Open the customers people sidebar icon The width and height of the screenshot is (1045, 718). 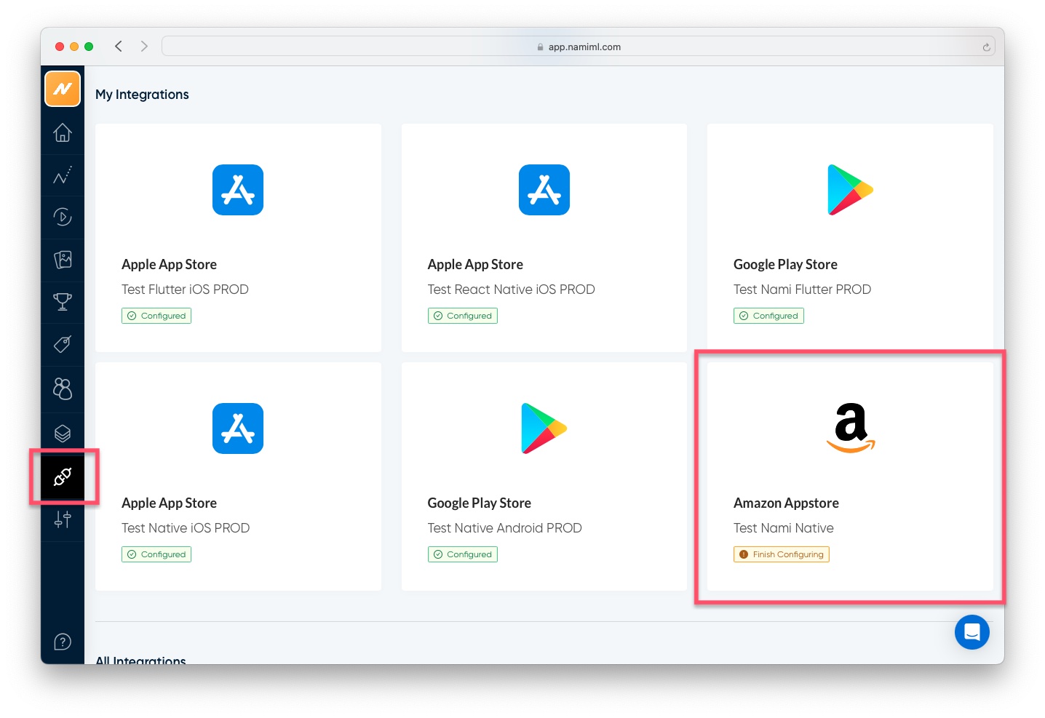click(63, 388)
